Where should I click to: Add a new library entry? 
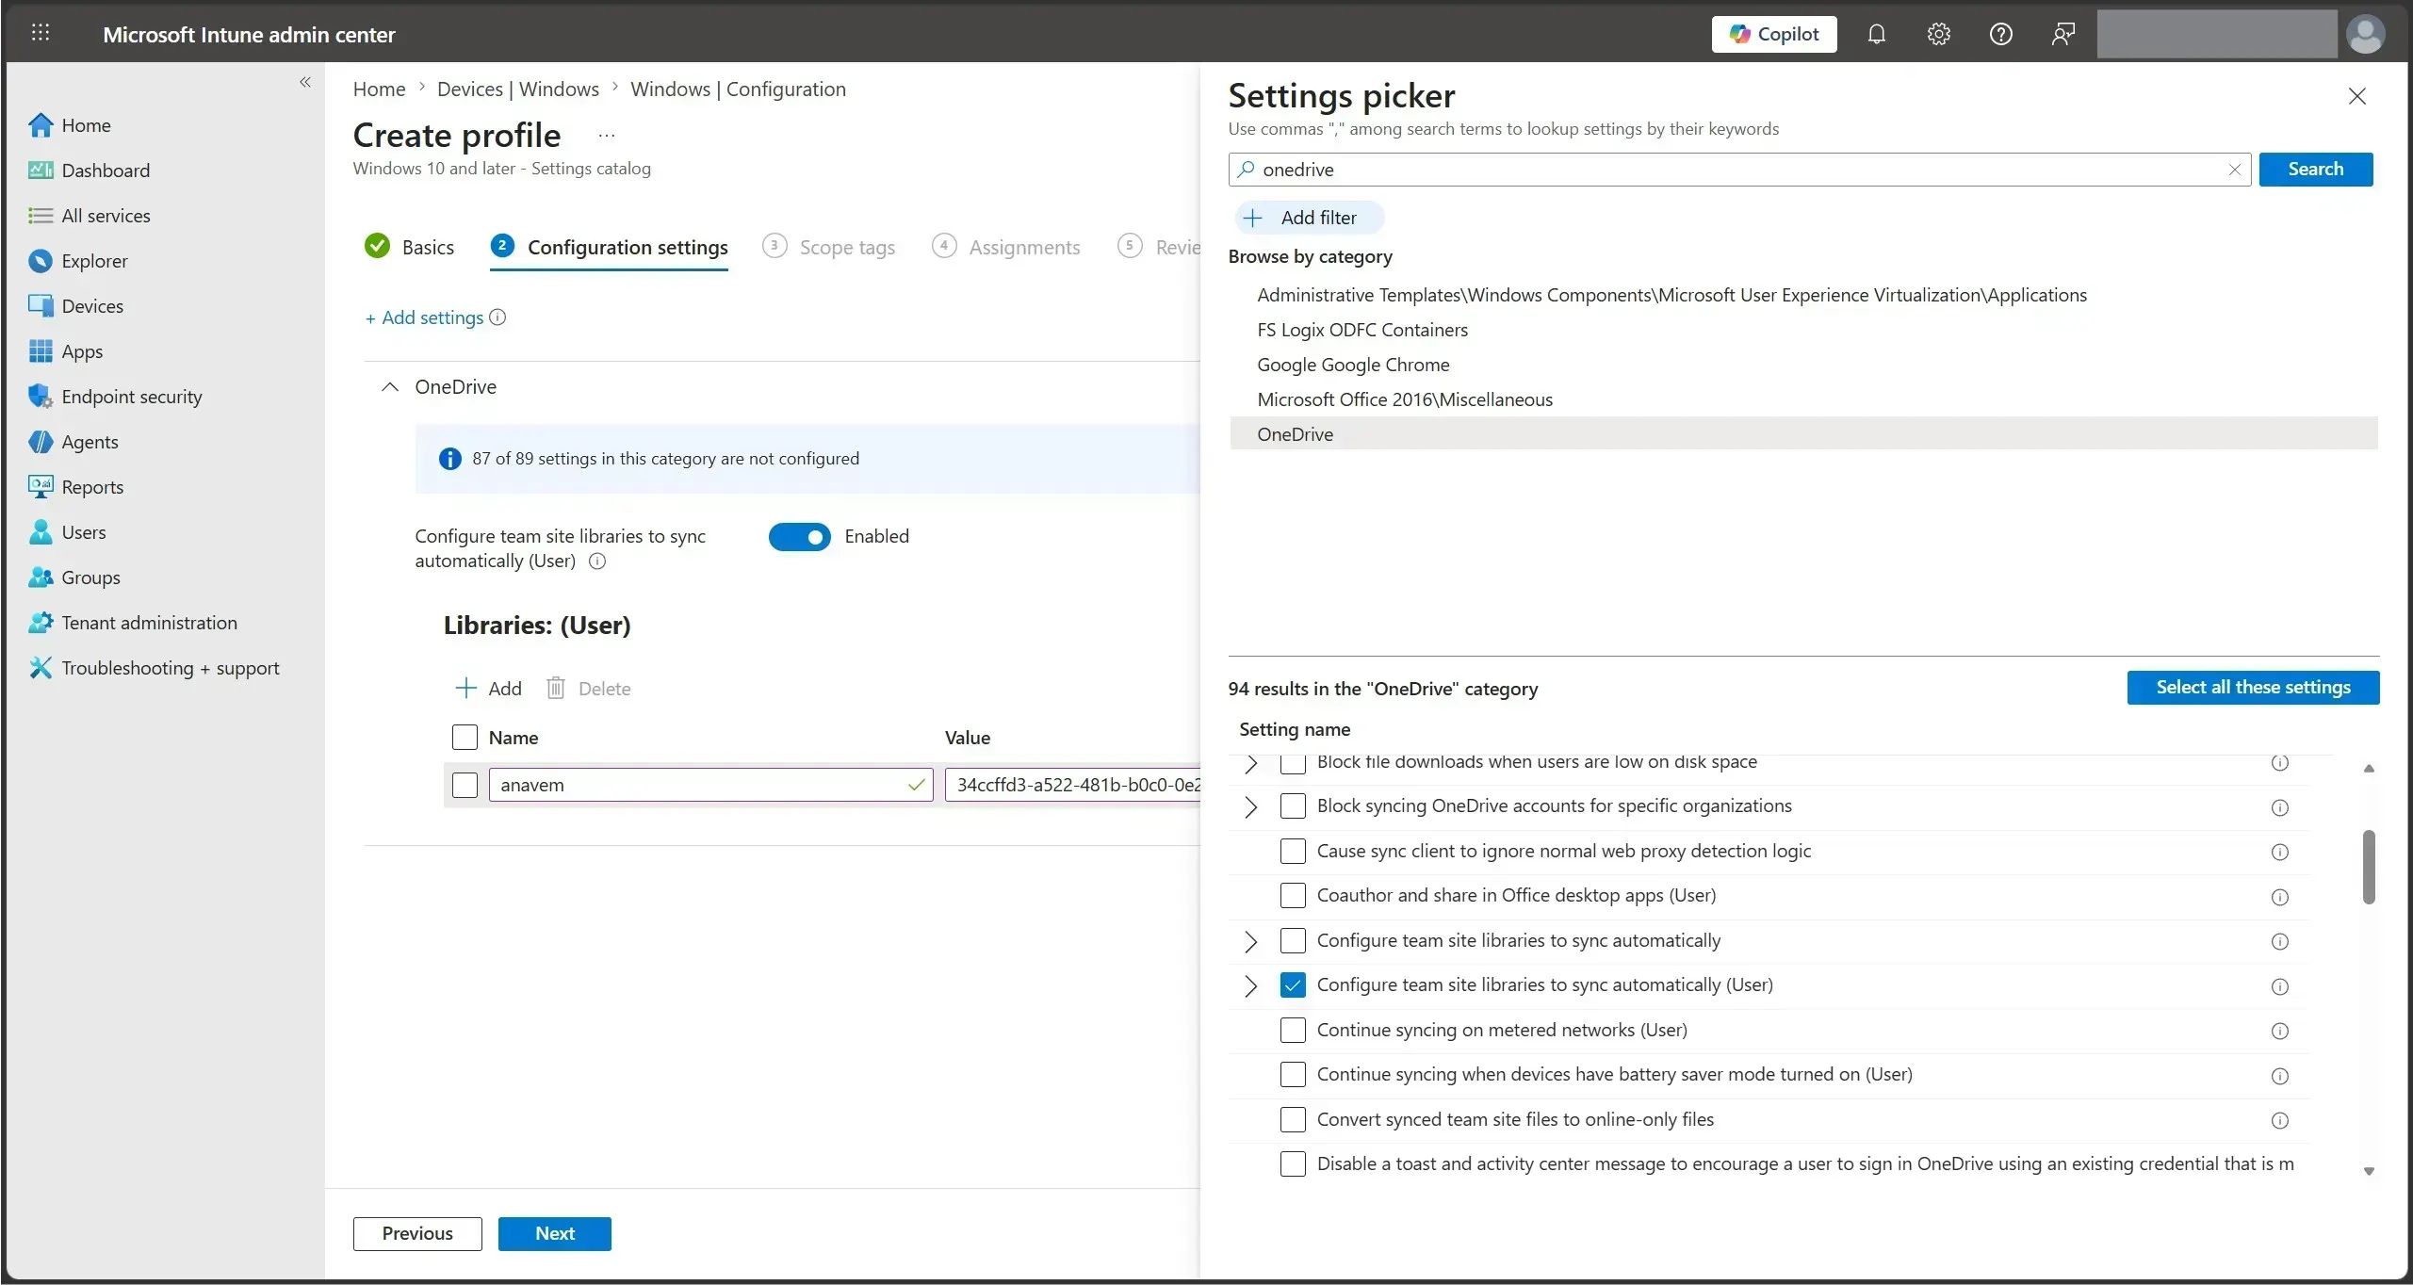click(488, 689)
